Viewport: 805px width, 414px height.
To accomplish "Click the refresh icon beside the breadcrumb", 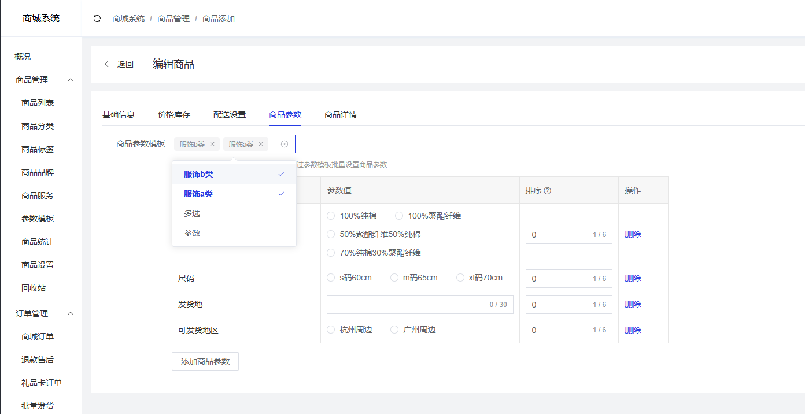I will click(96, 19).
